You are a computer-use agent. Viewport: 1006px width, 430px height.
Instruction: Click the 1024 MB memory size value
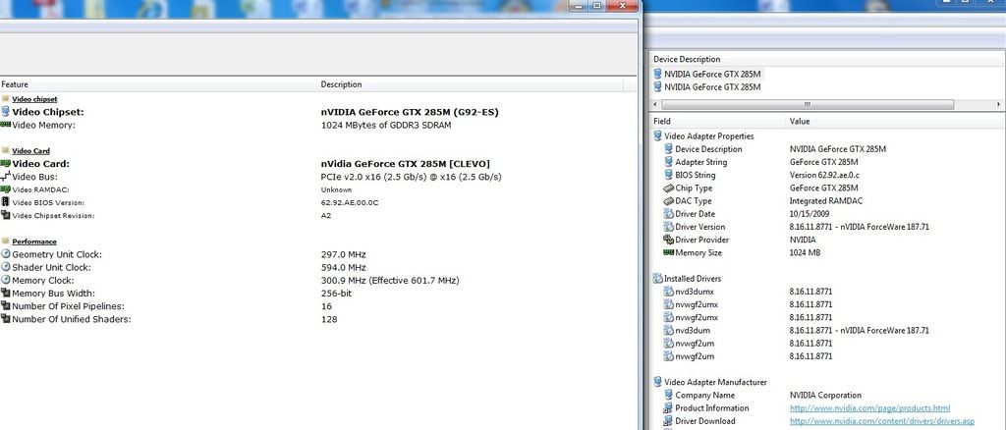pyautogui.click(x=806, y=252)
